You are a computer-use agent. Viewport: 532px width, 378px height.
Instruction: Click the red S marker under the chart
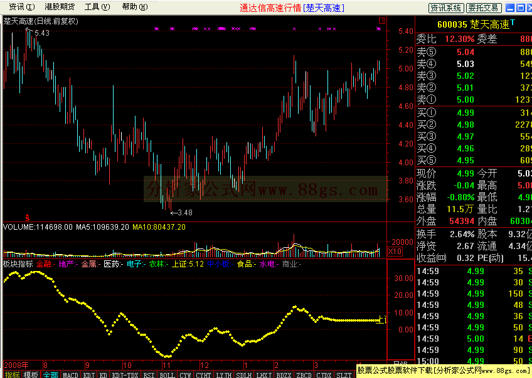pyautogui.click(x=28, y=218)
